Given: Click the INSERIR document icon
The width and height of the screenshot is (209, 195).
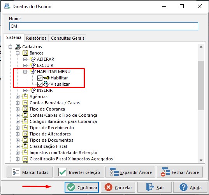Looking at the screenshot, I should (x=33, y=90).
